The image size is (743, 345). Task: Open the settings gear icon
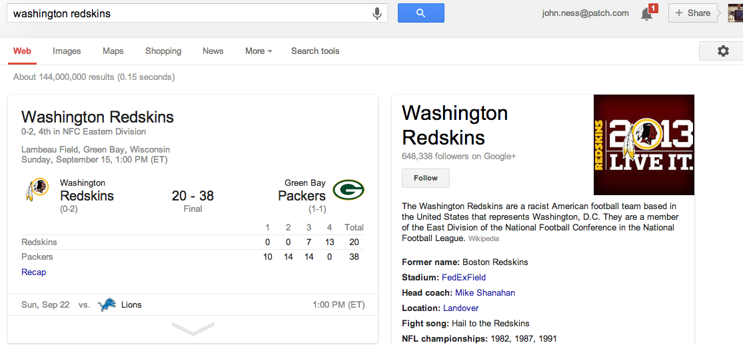point(723,51)
